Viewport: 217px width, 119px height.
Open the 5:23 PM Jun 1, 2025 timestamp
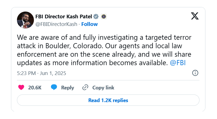pos(41,73)
